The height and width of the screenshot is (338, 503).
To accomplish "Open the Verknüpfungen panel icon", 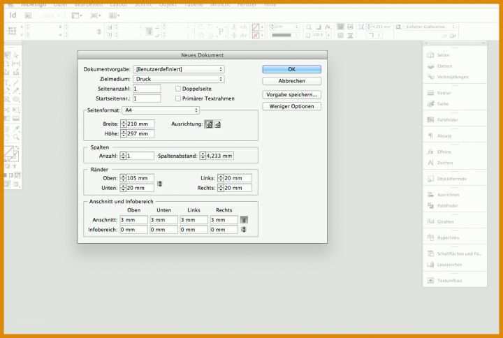I will coord(430,77).
